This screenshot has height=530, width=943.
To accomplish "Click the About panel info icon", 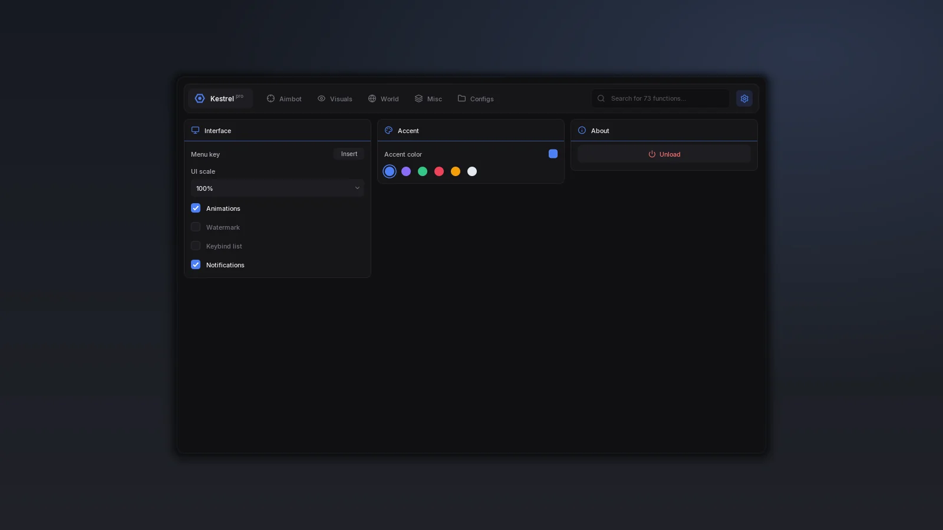I will (582, 130).
